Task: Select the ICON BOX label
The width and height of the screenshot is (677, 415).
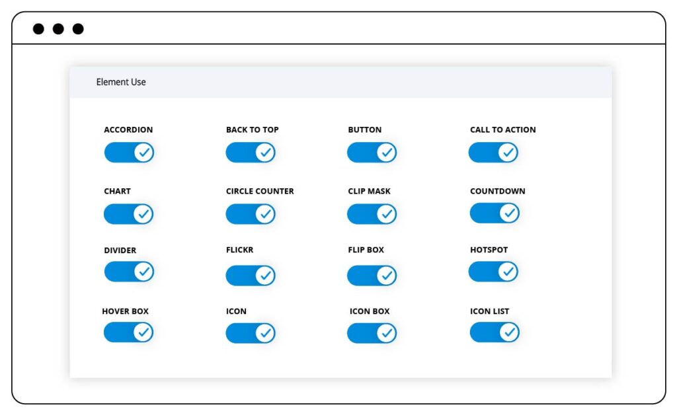Action: tap(370, 311)
